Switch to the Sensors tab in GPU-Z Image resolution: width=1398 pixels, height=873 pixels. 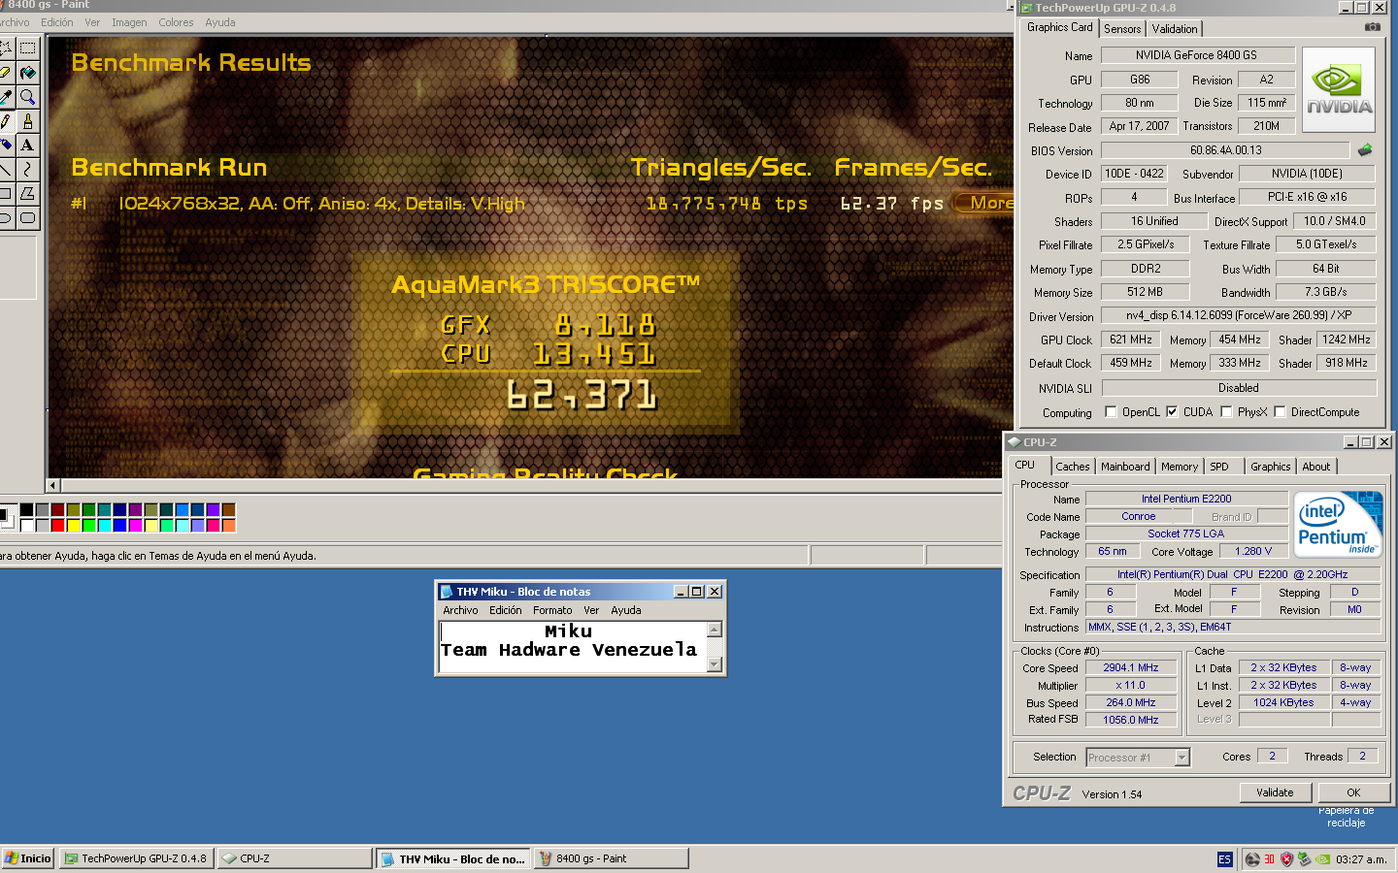(1122, 29)
